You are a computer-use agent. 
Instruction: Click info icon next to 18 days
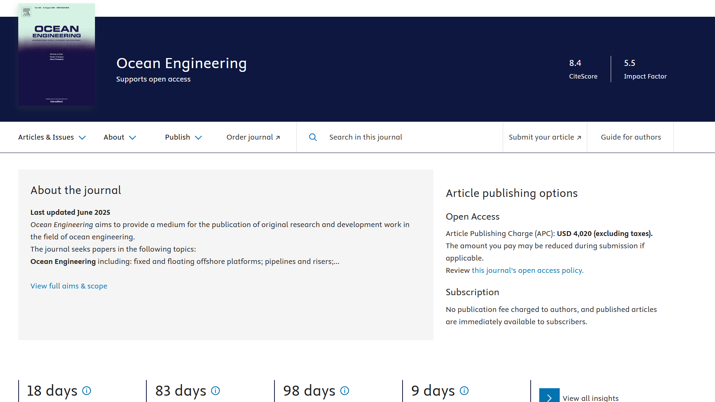tap(86, 390)
